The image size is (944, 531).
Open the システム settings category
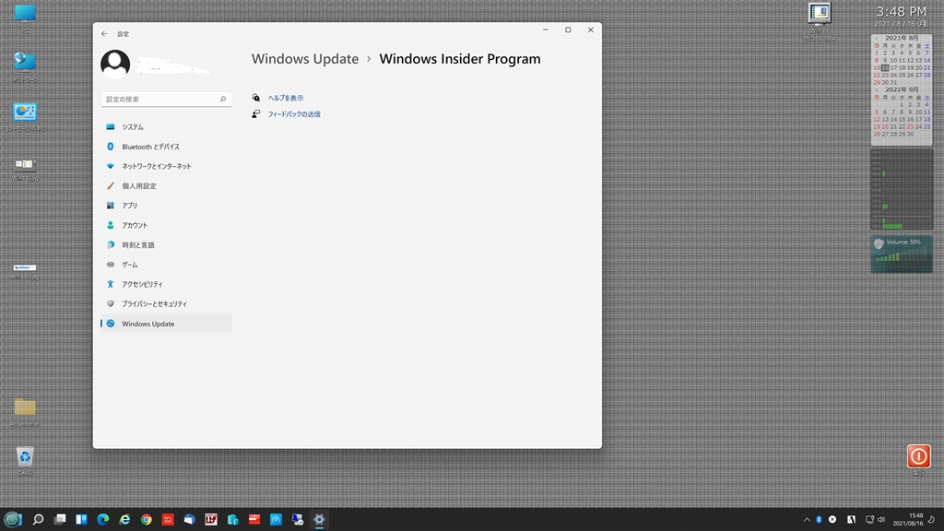click(166, 127)
